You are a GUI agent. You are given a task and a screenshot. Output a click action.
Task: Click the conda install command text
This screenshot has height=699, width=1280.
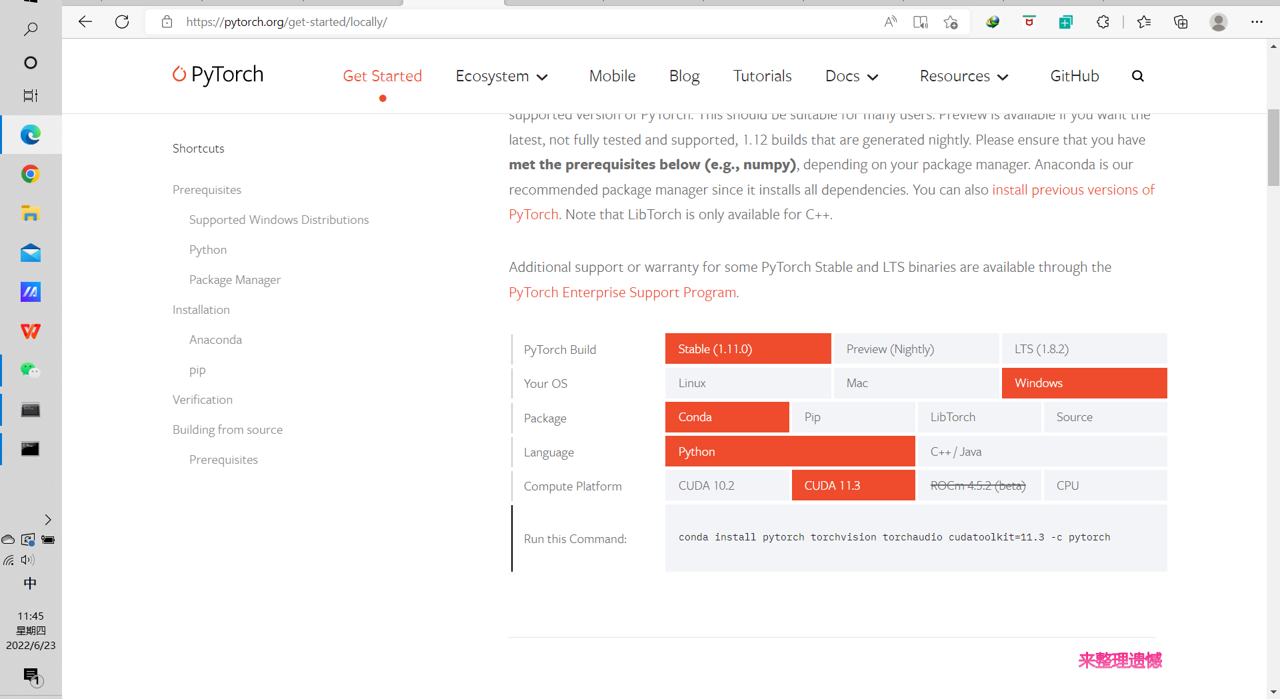[894, 537]
